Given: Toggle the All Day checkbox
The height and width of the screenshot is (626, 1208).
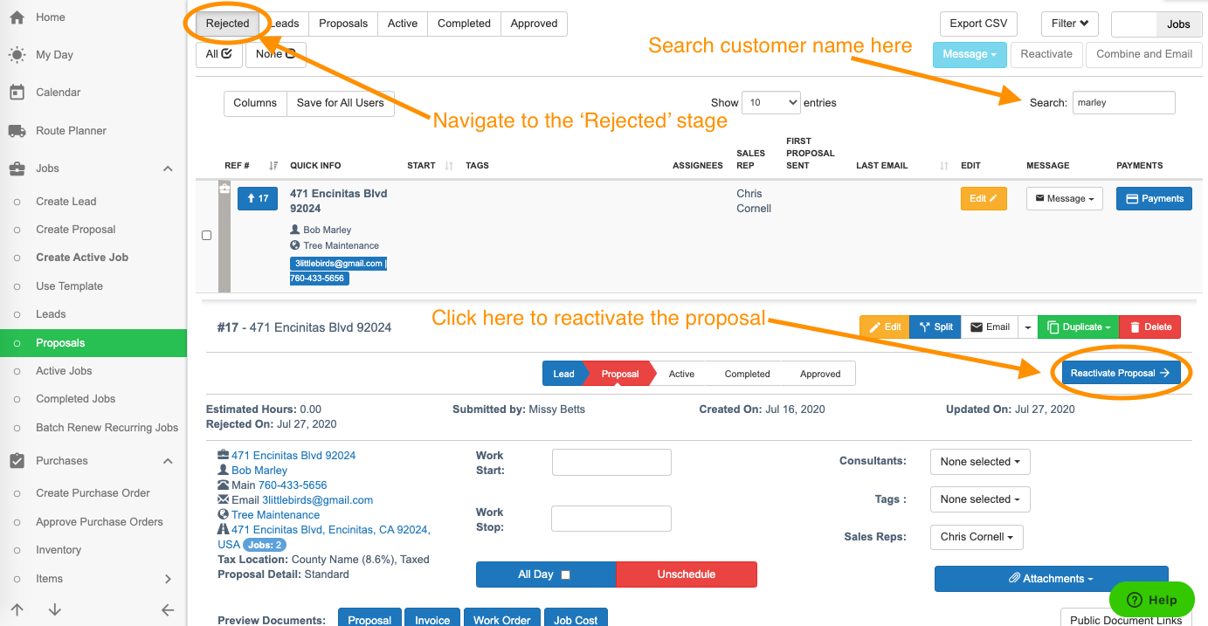Looking at the screenshot, I should (x=565, y=575).
